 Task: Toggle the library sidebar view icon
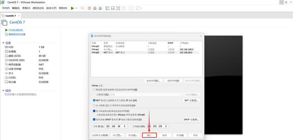(107, 8)
